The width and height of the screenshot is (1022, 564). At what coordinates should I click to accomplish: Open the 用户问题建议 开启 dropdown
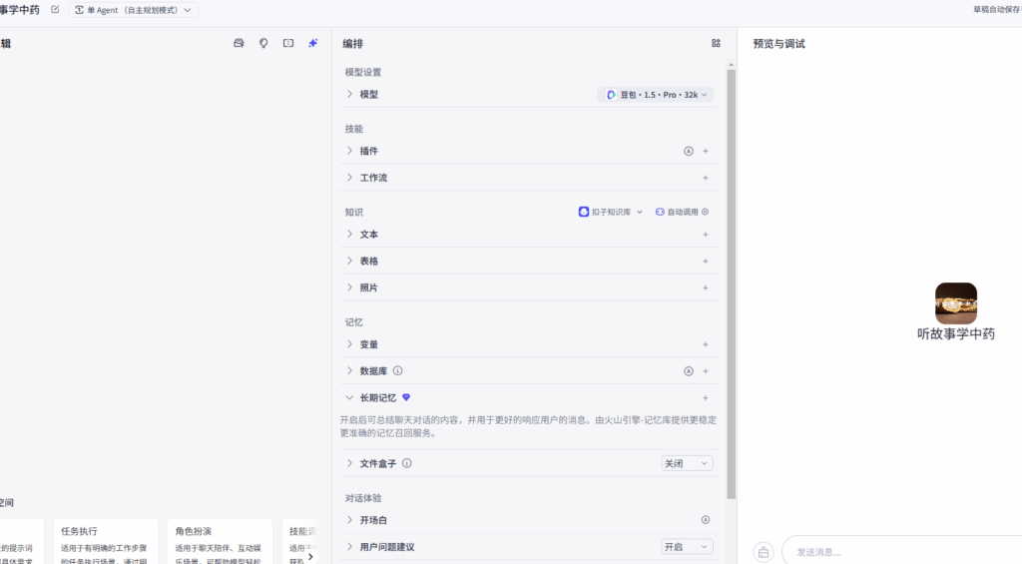pos(687,547)
